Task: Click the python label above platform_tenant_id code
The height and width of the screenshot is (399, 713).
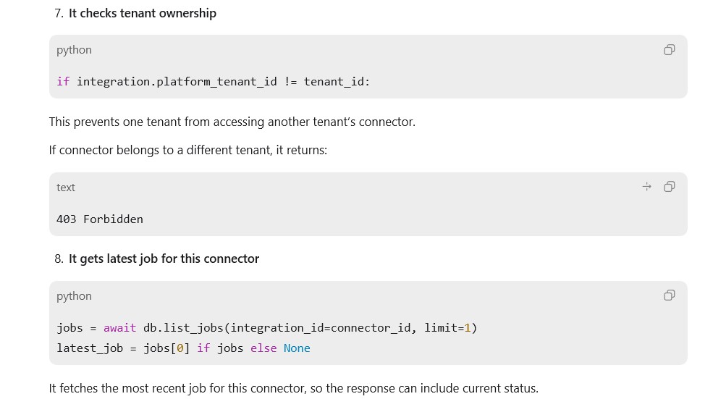Action: pos(74,50)
